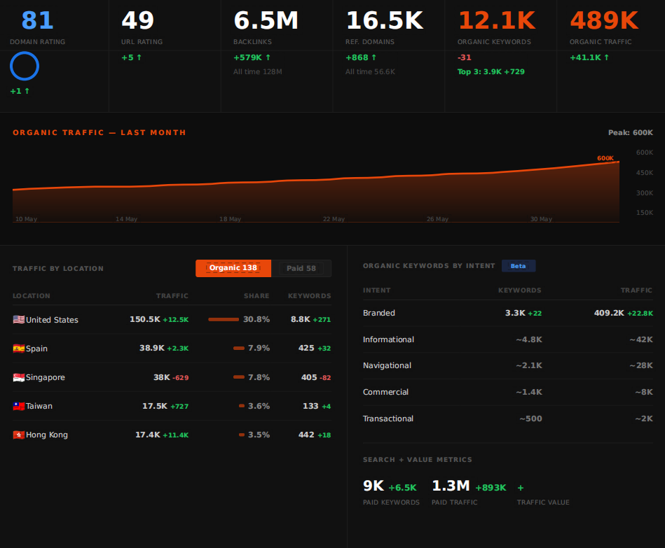Viewport: 665px width, 548px height.
Task: Open the 16.5K Ref. Domains metric
Action: 385,20
